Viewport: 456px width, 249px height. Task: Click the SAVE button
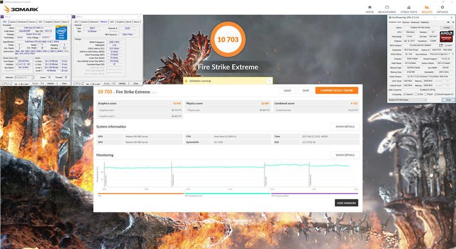306,90
